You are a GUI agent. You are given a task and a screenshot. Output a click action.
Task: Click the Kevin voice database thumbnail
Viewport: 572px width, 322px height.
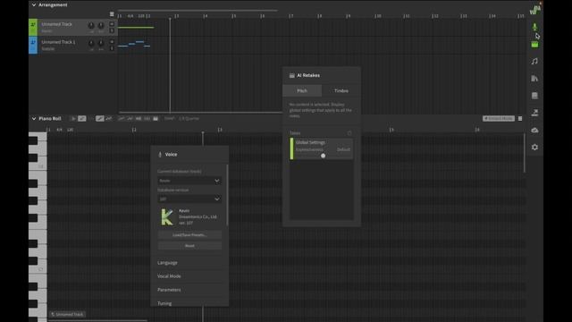167,216
